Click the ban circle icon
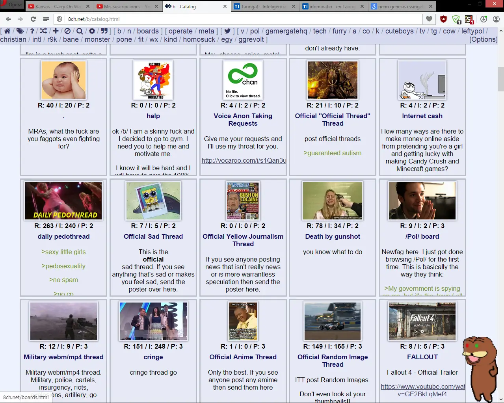 (x=67, y=31)
